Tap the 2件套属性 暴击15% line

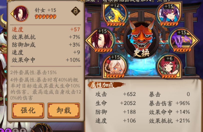[x=33, y=72]
